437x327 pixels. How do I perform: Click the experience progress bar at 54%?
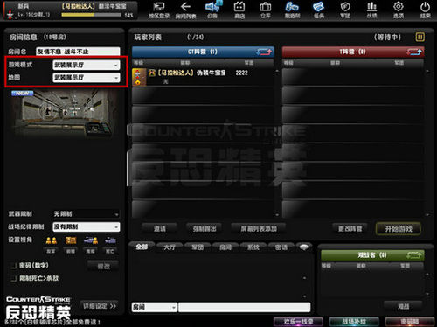point(91,15)
